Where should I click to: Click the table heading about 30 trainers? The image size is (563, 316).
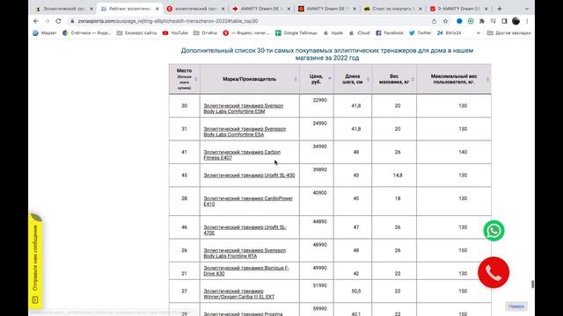click(x=327, y=54)
